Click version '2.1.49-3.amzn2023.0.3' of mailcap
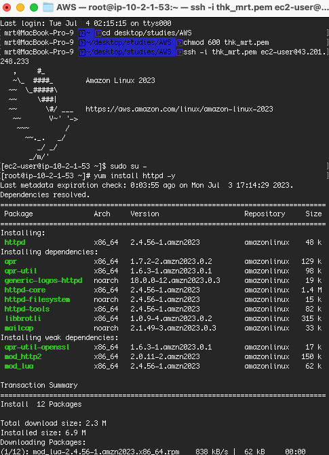 click(x=174, y=328)
